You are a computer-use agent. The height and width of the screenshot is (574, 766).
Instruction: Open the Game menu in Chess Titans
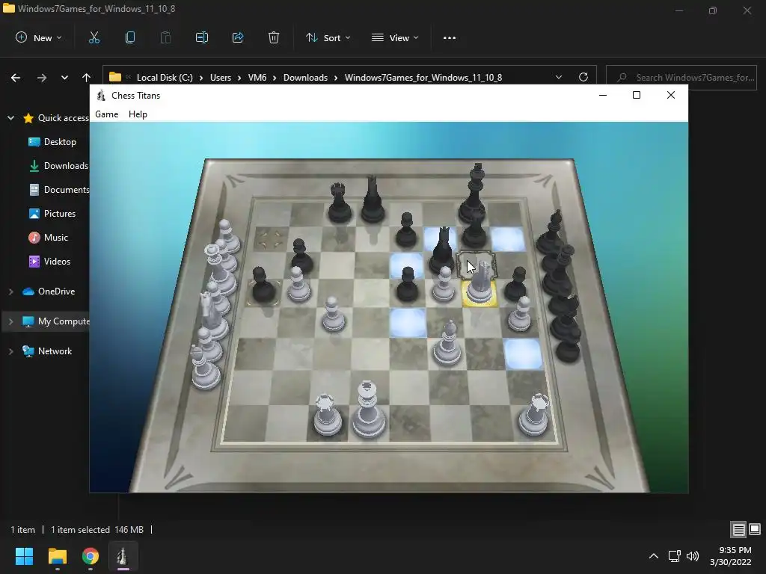106,114
